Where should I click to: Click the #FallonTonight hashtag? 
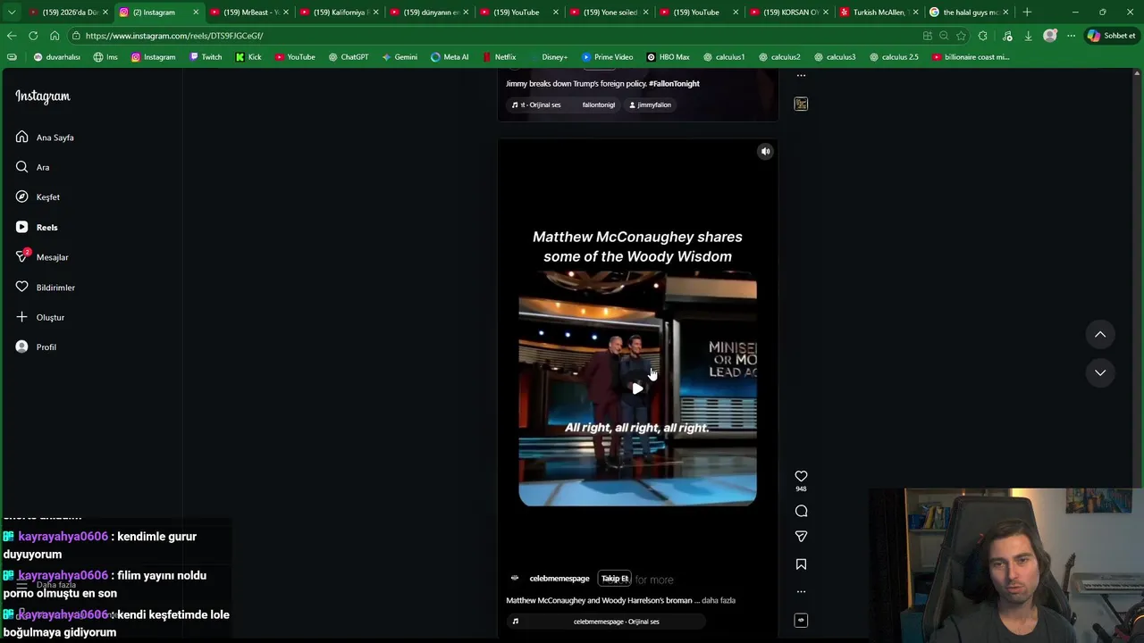674,84
